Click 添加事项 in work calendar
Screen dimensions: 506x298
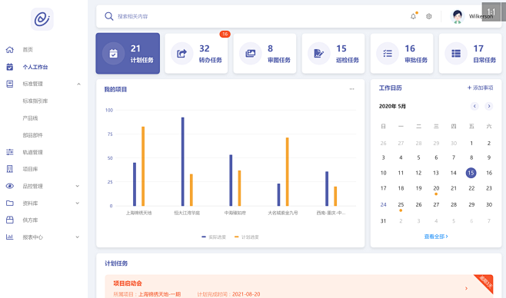480,88
